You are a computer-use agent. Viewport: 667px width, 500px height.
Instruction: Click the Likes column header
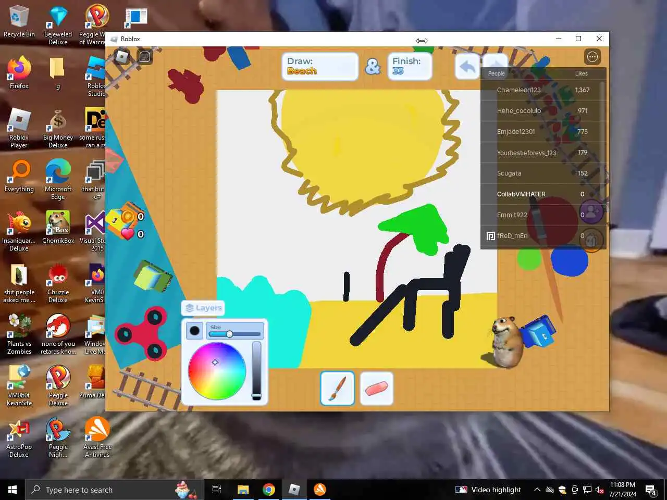point(582,73)
